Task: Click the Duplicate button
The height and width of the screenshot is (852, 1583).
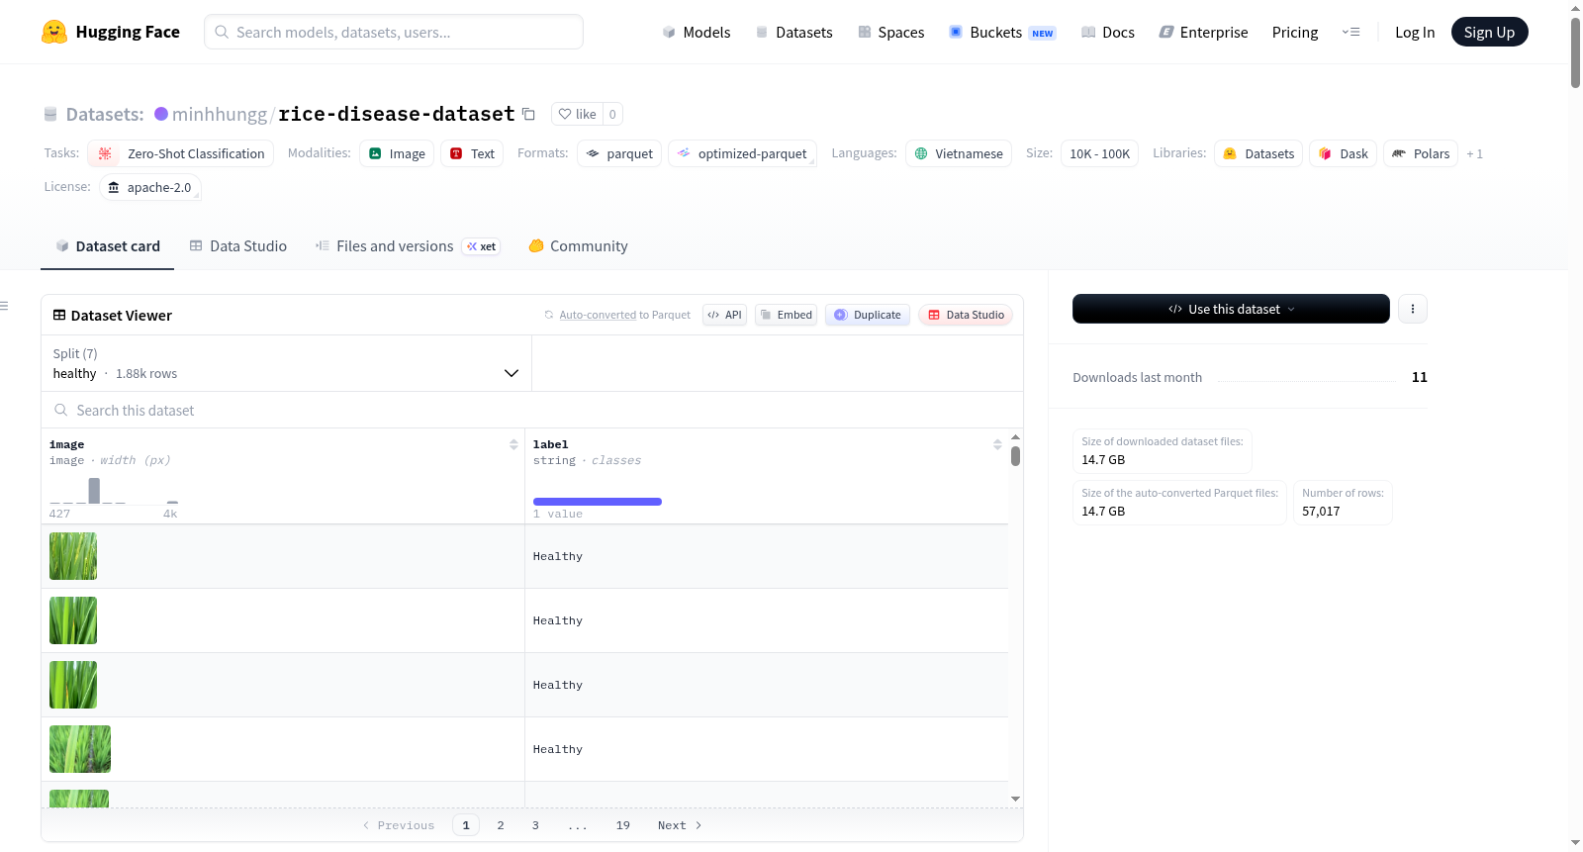Action: point(868,315)
